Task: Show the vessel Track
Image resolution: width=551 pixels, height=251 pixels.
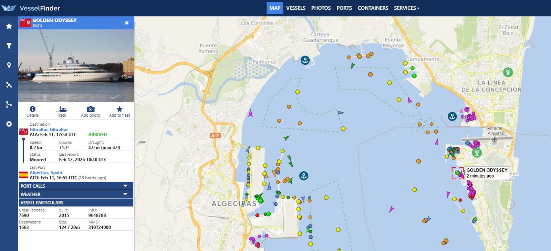Action: pyautogui.click(x=62, y=112)
